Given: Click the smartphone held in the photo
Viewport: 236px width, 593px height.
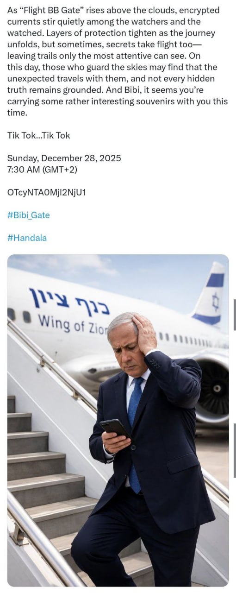Looking at the screenshot, I should (115, 428).
